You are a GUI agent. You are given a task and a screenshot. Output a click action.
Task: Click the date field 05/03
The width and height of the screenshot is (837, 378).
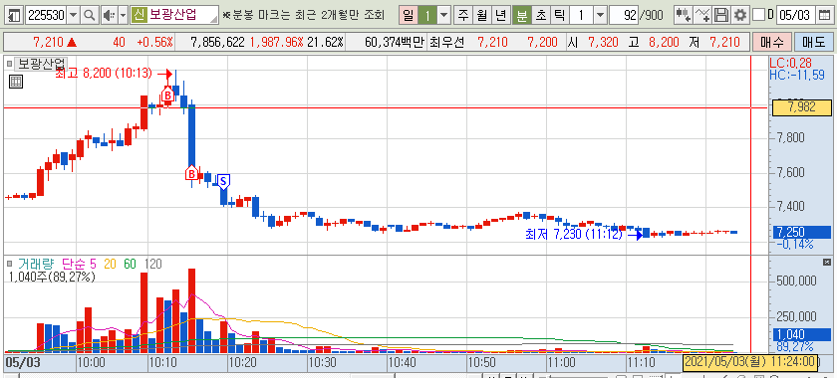point(795,16)
